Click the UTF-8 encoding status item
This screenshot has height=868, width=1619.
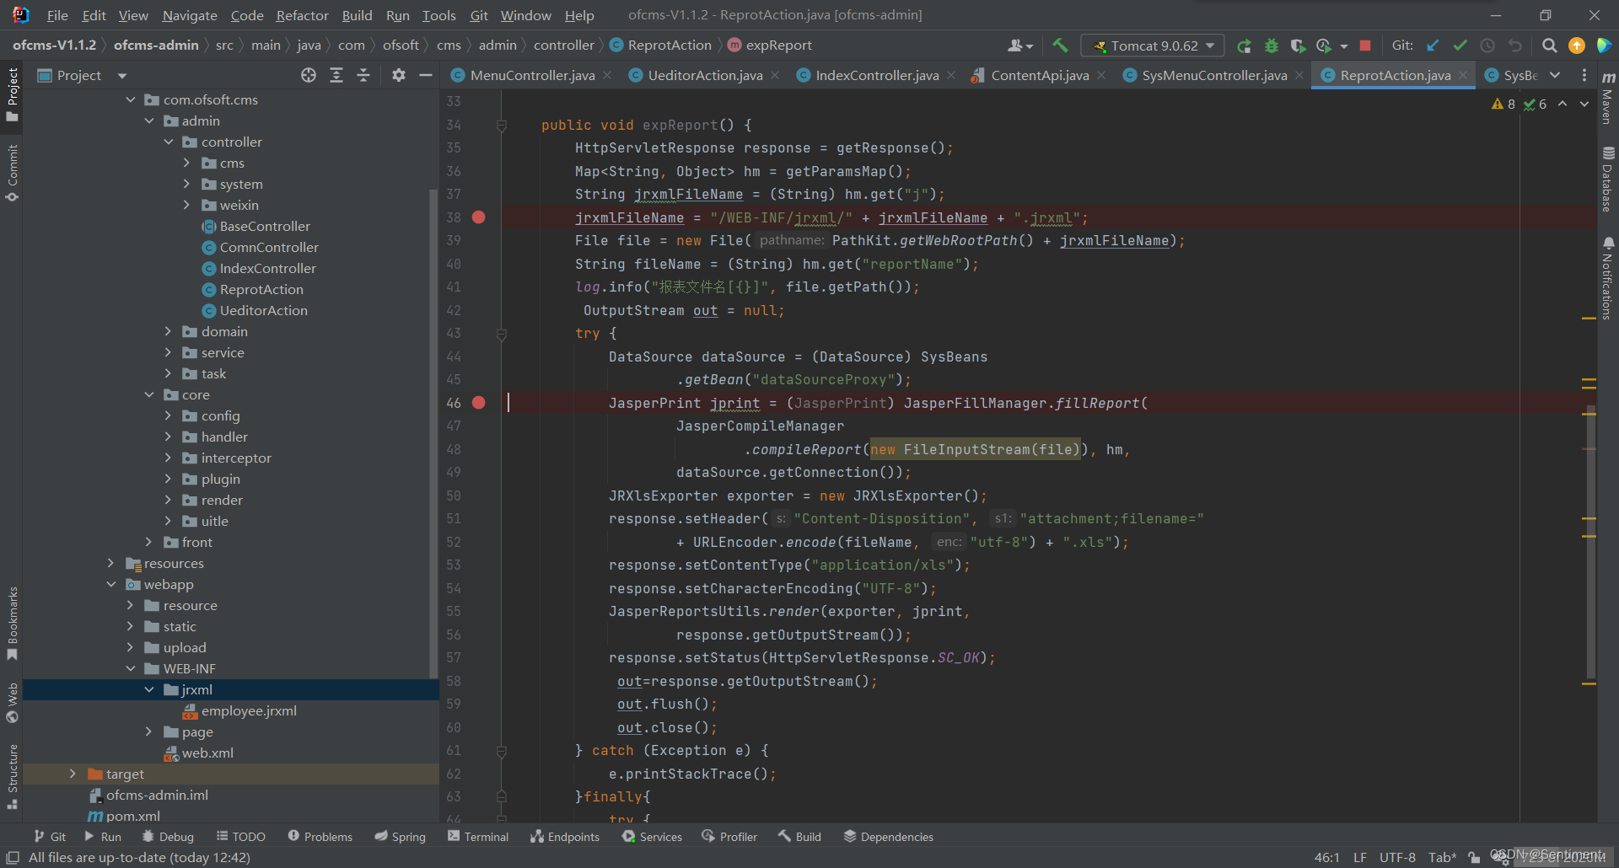(1397, 857)
